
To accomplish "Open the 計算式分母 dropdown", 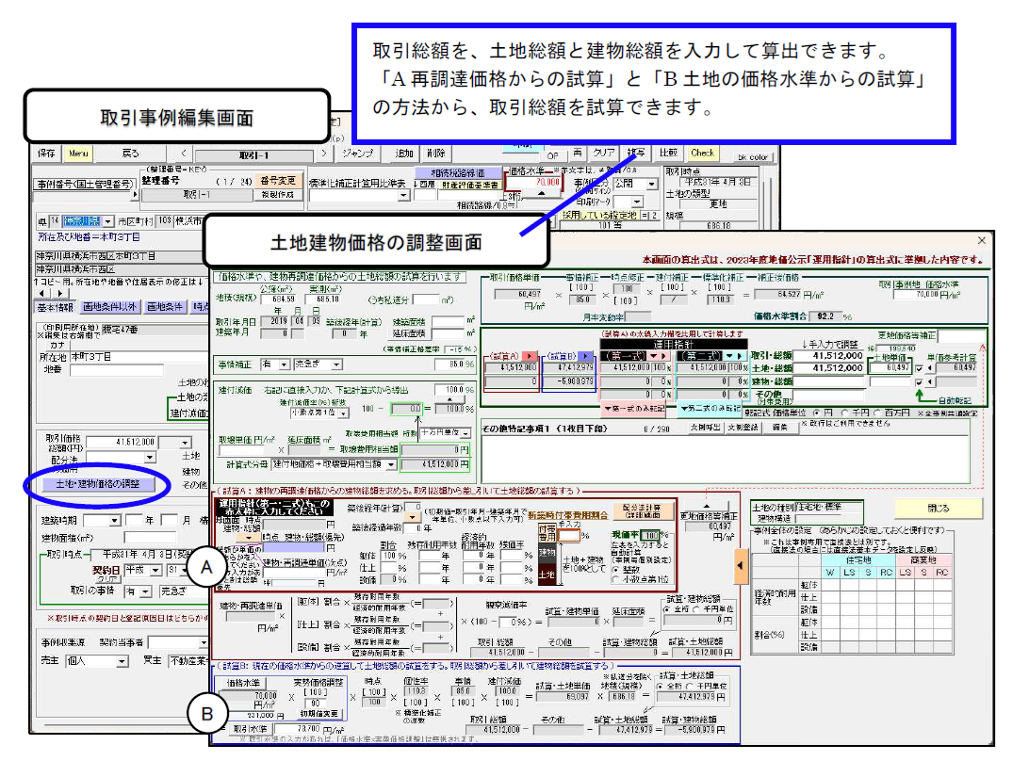I will click(390, 464).
